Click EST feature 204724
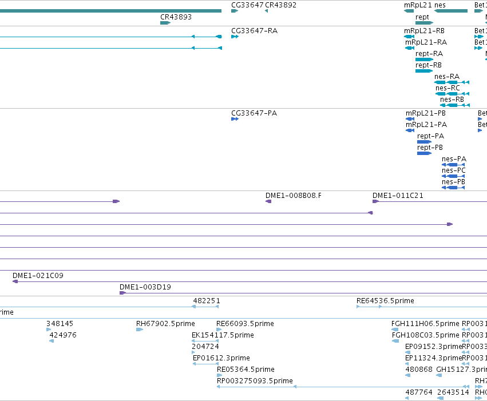Screen dimensions: 487x401 click(x=205, y=347)
